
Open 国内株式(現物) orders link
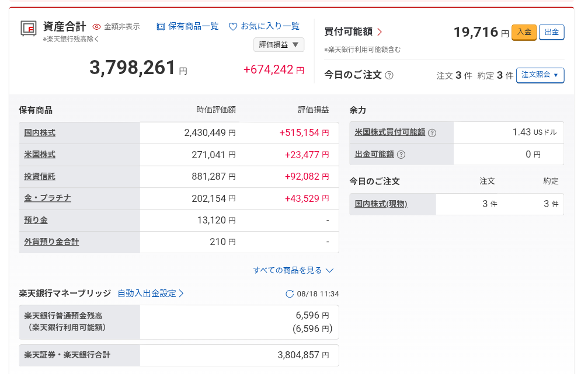click(x=381, y=204)
